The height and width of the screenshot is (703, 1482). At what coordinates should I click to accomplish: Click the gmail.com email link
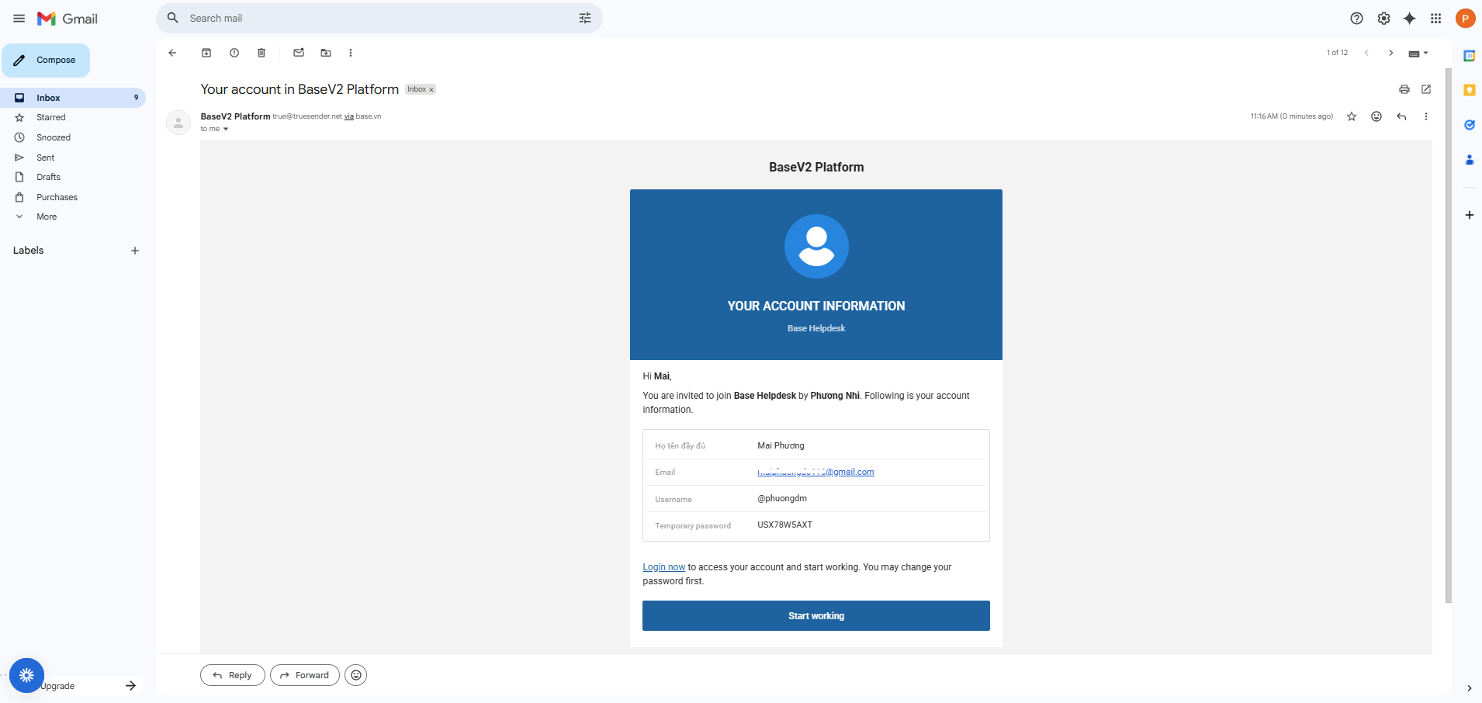[815, 472]
